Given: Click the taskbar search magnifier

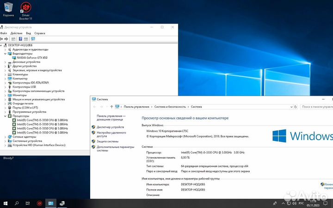Looking at the screenshot, I should click(x=17, y=203).
